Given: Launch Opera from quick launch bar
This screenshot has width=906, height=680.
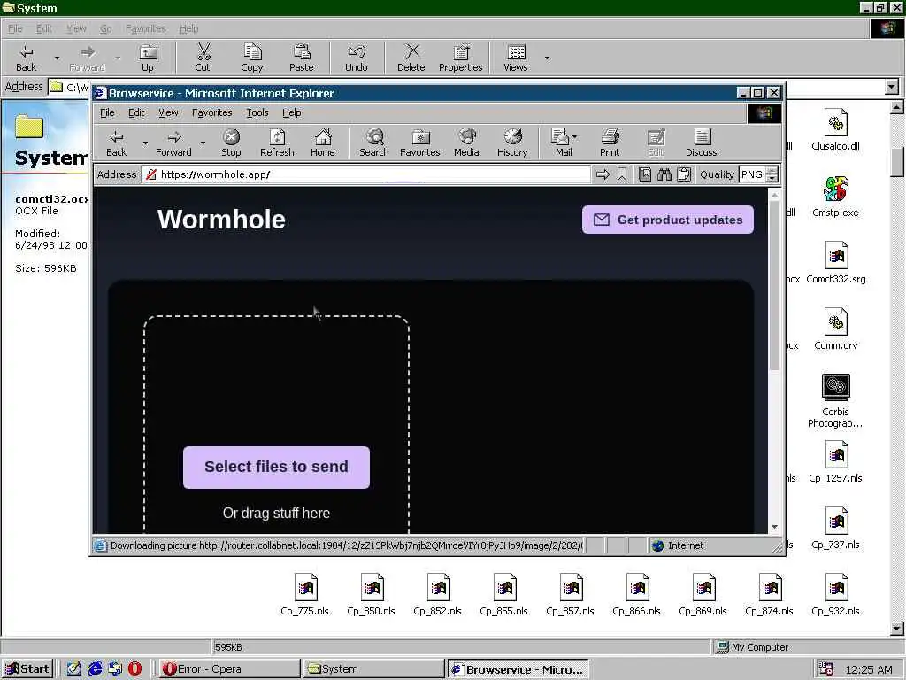Looking at the screenshot, I should 134,669.
